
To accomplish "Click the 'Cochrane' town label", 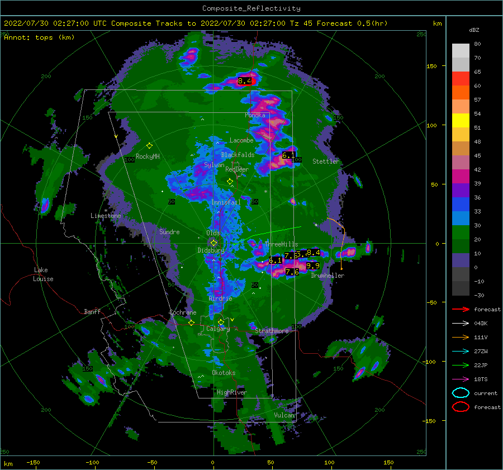I will (x=183, y=312).
